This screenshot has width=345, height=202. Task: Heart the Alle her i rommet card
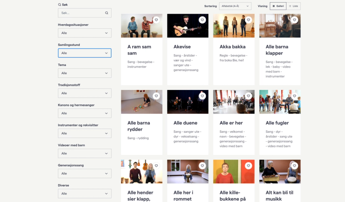(202, 166)
